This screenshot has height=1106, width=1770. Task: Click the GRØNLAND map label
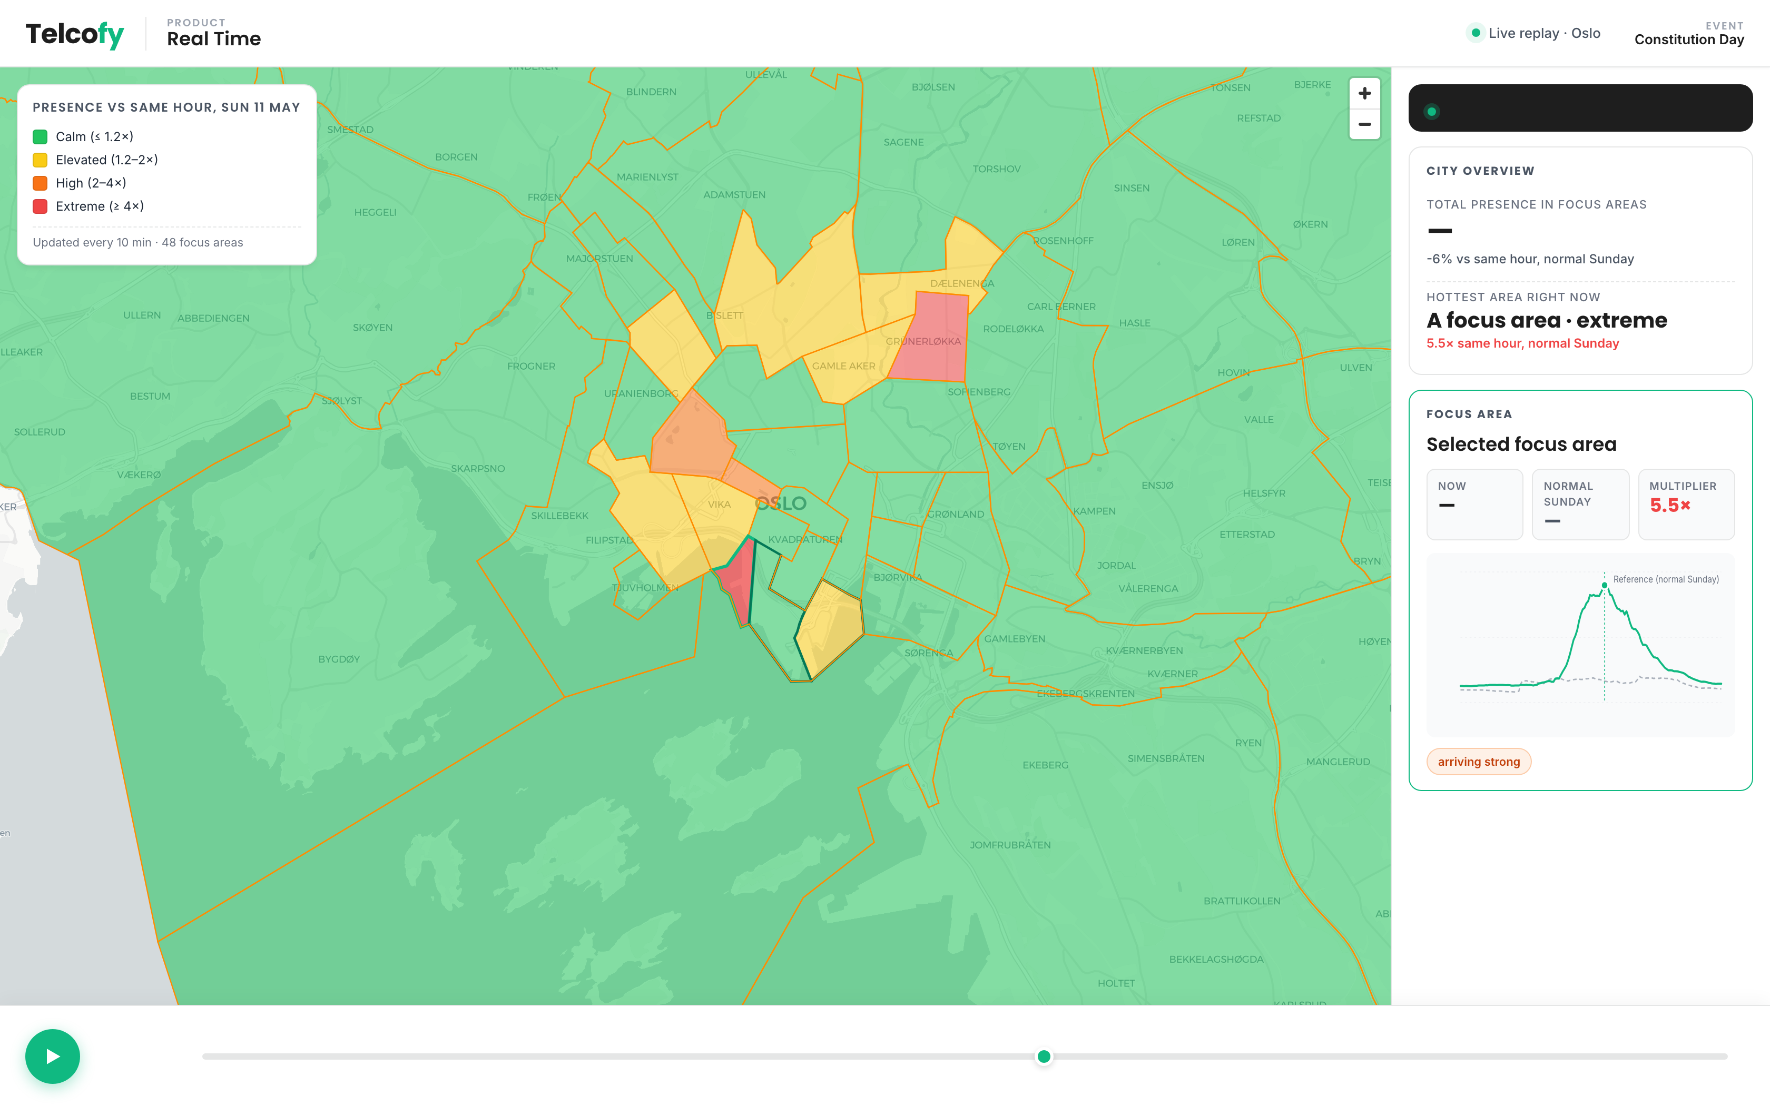coord(955,514)
